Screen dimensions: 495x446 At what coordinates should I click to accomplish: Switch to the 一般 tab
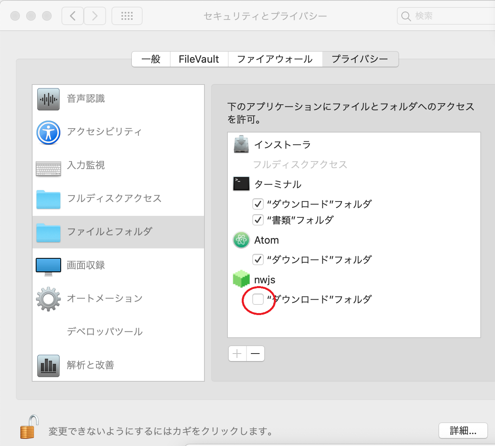pos(151,59)
